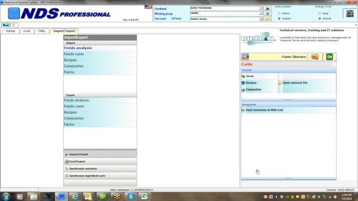Click Farms under Export
358x201 pixels.
100,125
